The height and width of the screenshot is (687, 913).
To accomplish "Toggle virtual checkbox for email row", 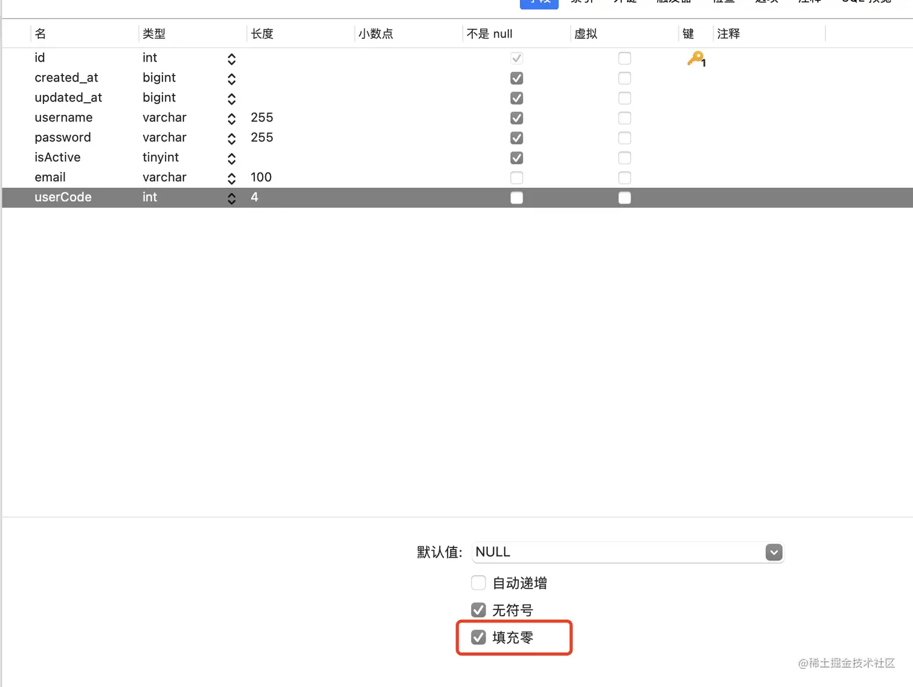I will (x=624, y=178).
